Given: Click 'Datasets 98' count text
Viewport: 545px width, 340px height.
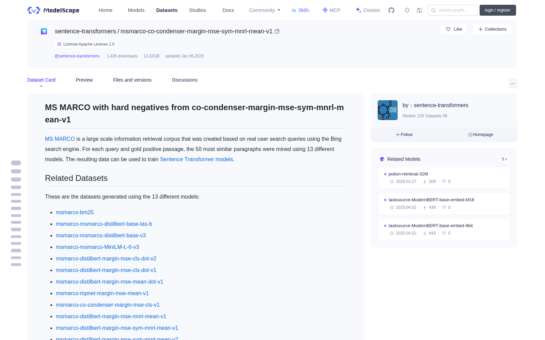Looking at the screenshot, I should tap(436, 116).
